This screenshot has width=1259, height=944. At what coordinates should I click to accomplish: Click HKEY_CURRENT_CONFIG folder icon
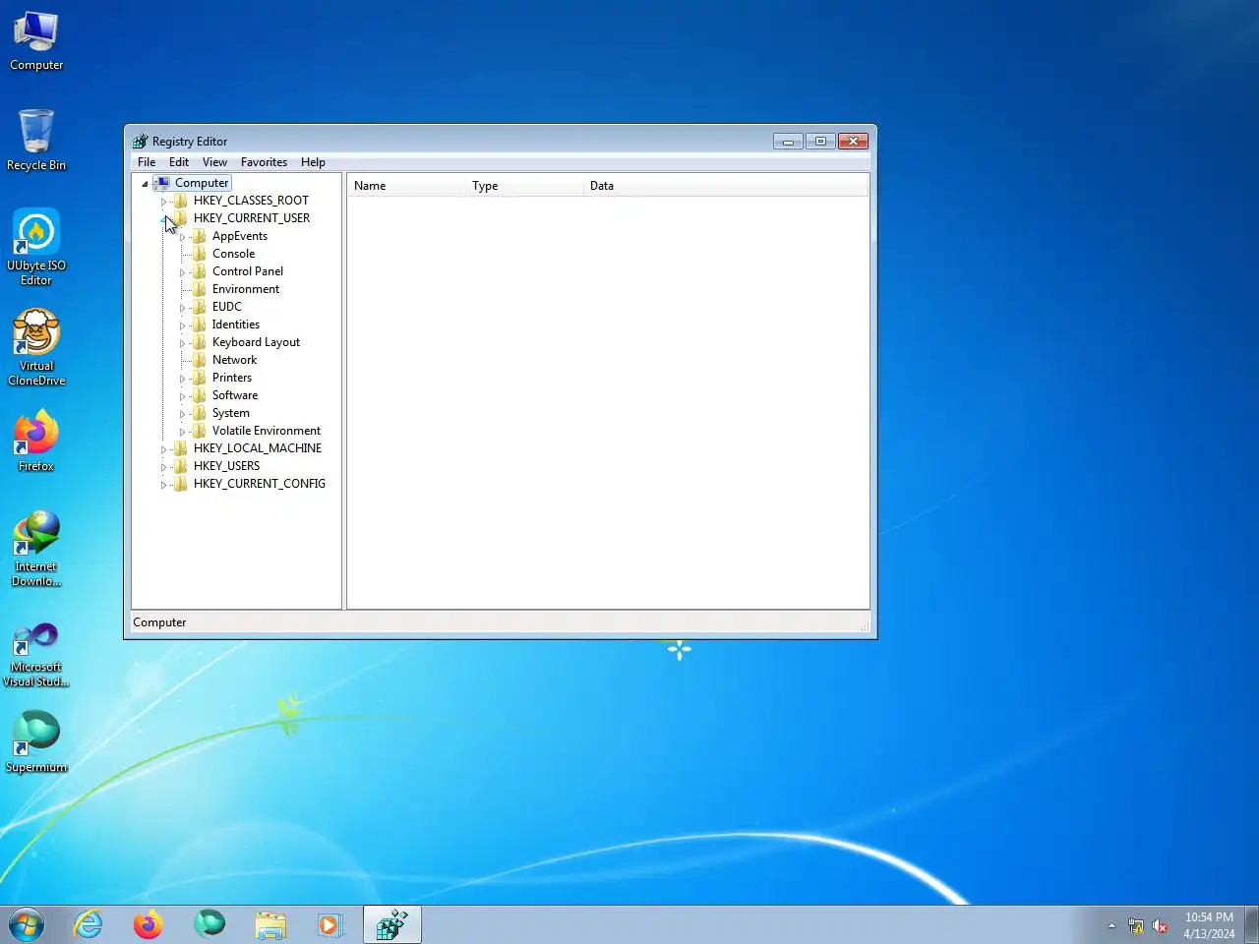click(180, 484)
